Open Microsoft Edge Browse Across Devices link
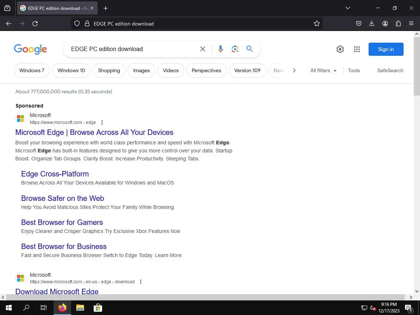Image resolution: width=420 pixels, height=315 pixels. coord(94,132)
